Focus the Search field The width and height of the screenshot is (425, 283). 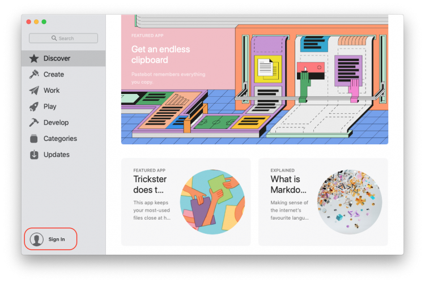63,38
